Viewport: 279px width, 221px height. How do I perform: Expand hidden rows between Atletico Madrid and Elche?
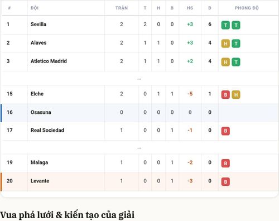(x=139, y=79)
